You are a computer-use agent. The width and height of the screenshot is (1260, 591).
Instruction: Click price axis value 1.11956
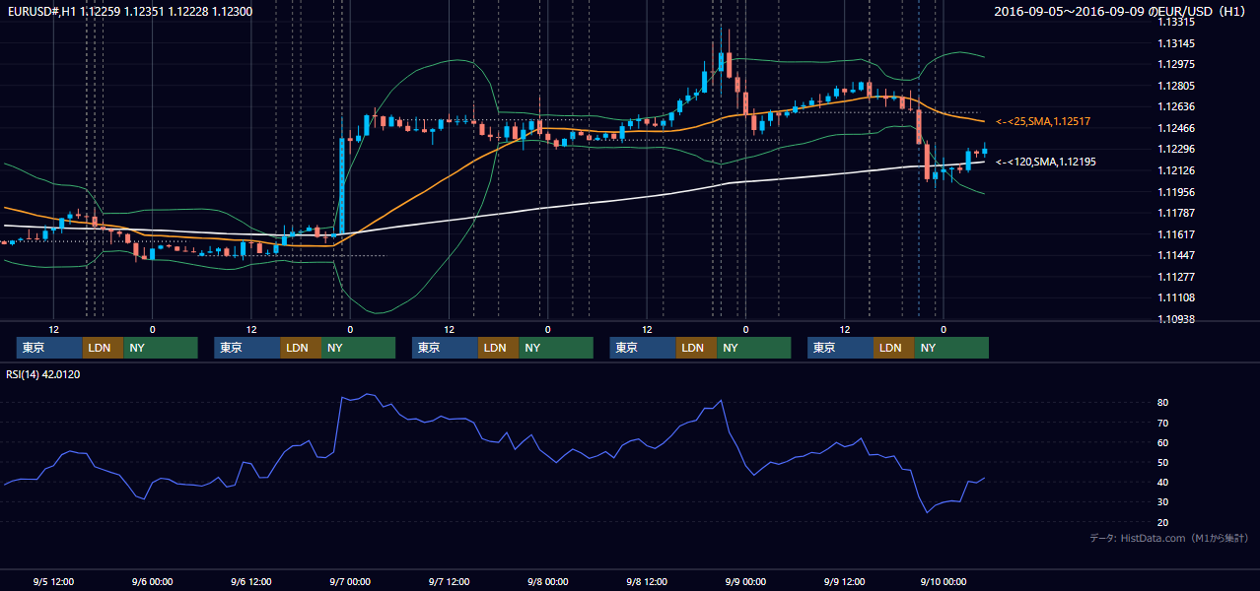click(x=1176, y=192)
